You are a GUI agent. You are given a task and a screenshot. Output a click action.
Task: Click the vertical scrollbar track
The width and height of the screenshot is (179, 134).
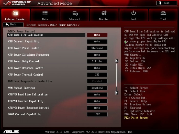[117, 77]
